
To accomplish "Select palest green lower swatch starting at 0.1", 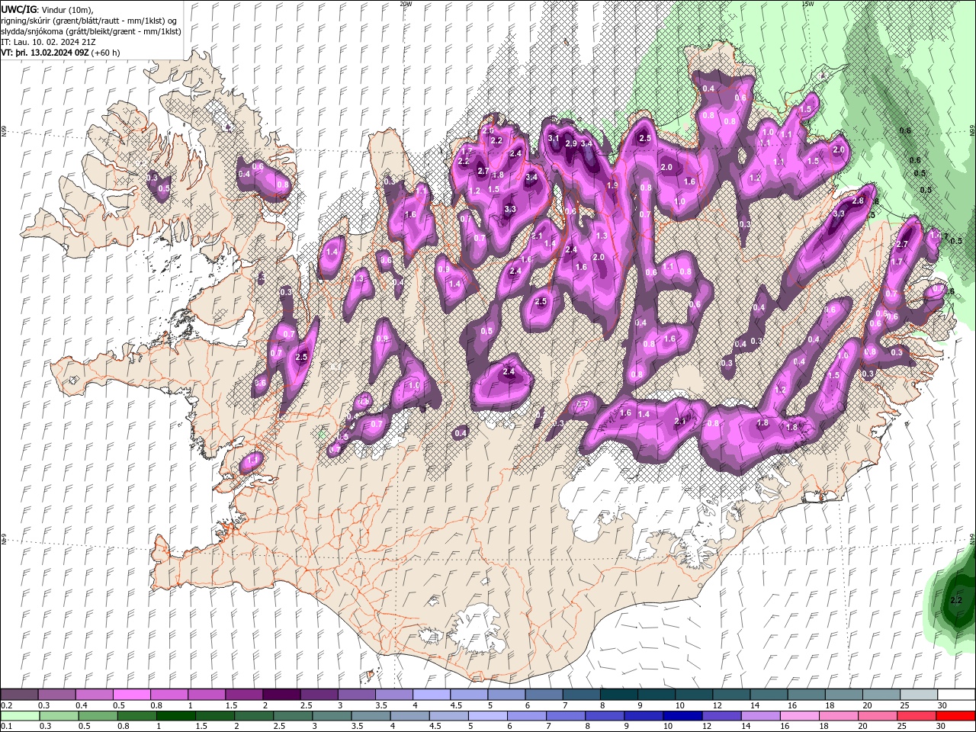I will pos(20,716).
